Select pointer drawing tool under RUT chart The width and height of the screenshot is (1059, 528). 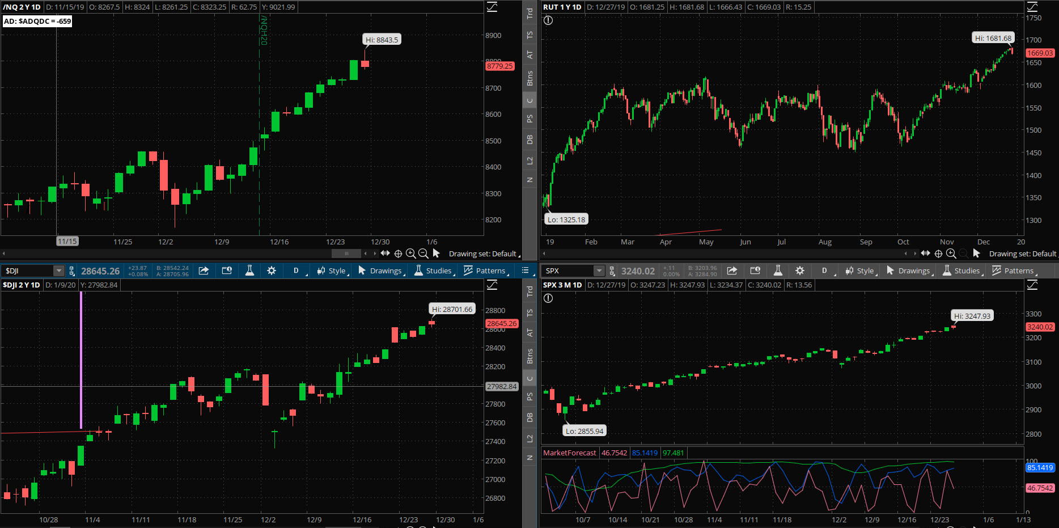click(976, 254)
